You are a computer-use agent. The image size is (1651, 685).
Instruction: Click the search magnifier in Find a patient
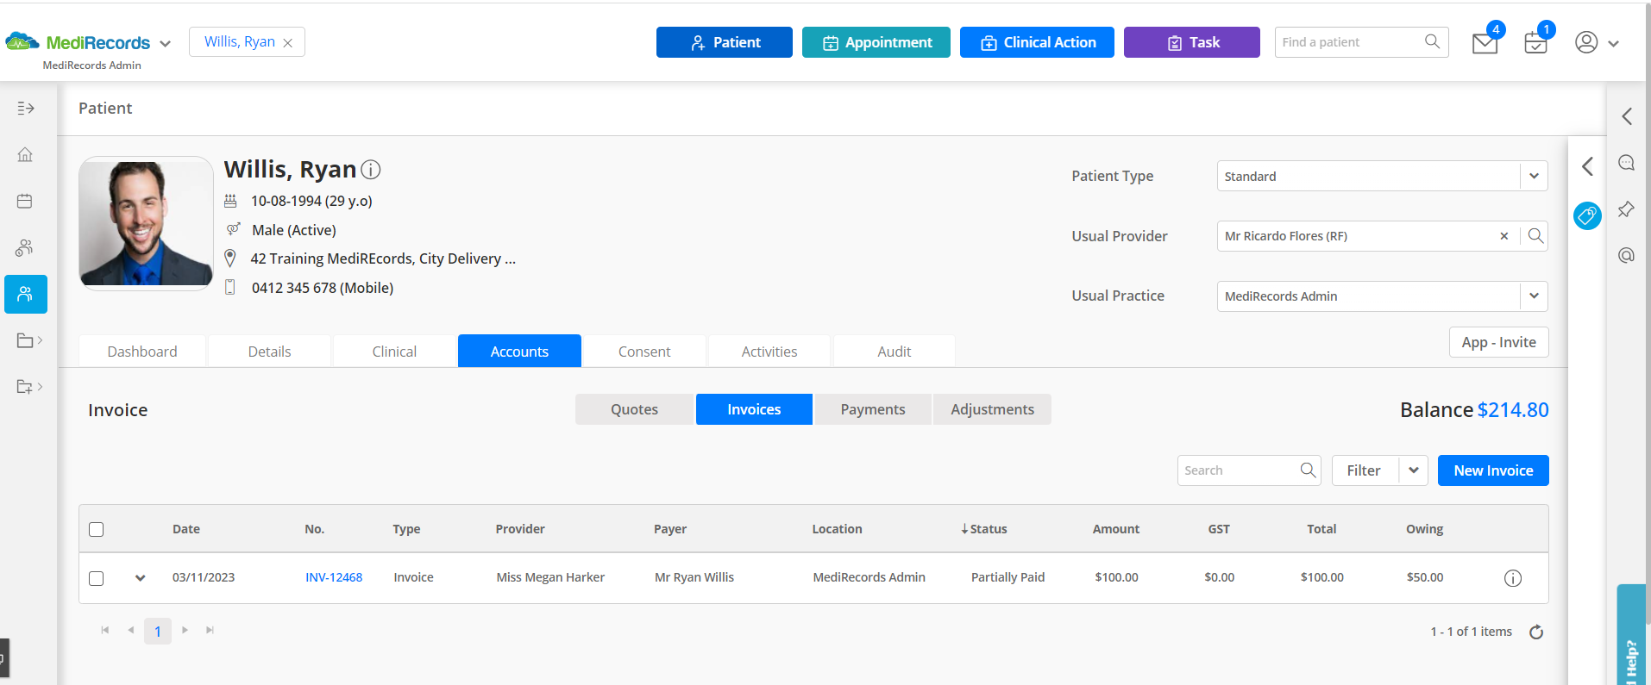tap(1433, 41)
